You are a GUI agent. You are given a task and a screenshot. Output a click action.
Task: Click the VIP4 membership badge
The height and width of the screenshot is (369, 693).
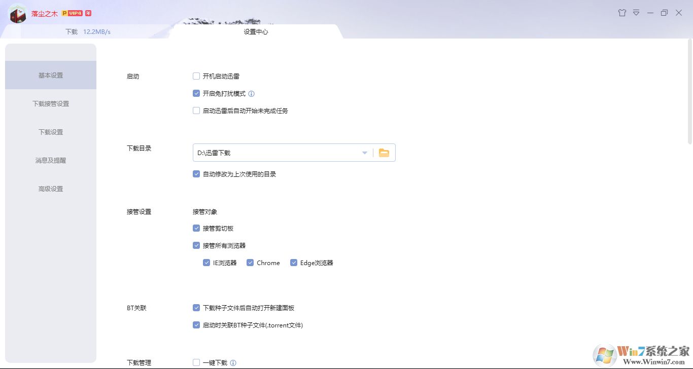75,13
